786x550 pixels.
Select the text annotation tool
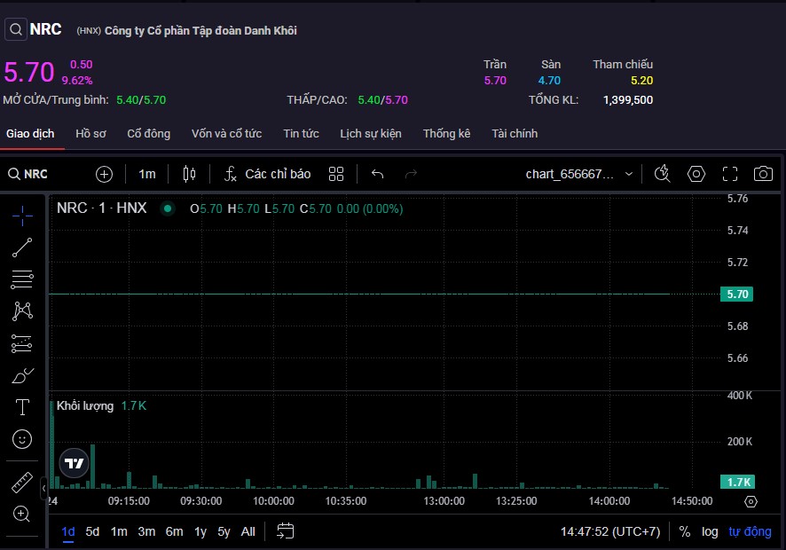pos(22,407)
